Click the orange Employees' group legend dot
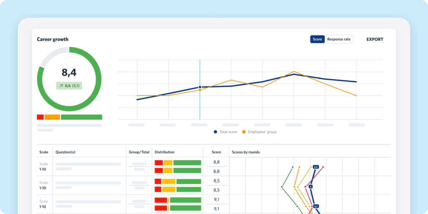428x214 pixels. 244,132
